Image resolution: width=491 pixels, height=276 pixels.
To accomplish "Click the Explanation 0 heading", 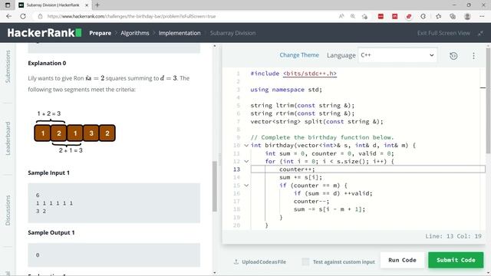I will 47,63.
